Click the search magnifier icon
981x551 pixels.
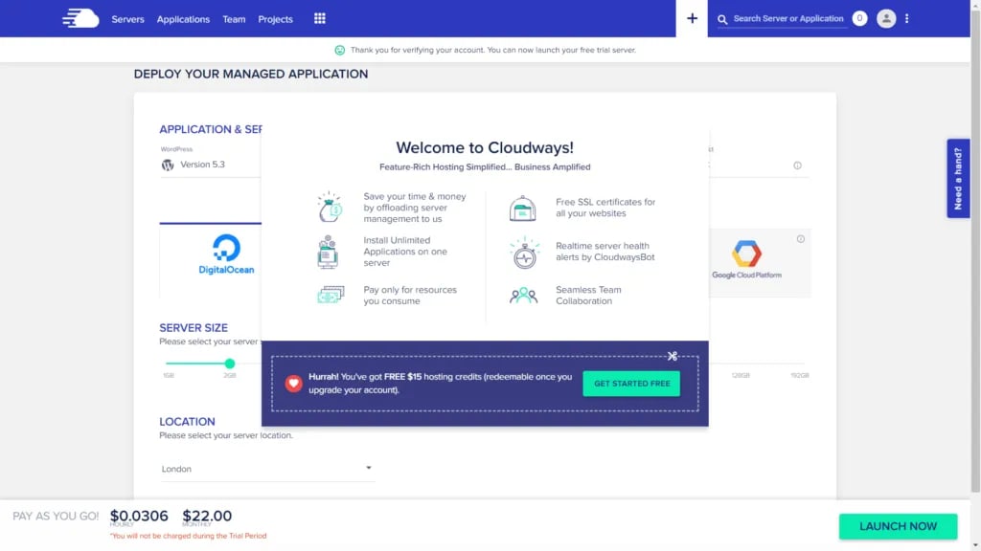(722, 19)
